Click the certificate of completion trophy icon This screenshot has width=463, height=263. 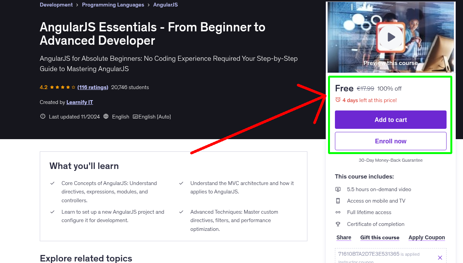point(338,224)
